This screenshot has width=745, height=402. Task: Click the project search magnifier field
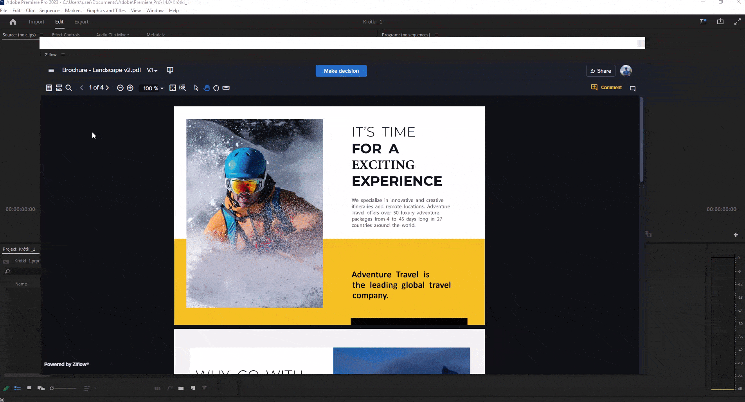point(22,271)
